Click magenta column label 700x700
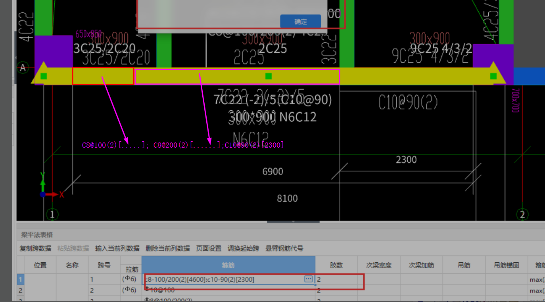This screenshot has height=302, width=545. pos(515,101)
